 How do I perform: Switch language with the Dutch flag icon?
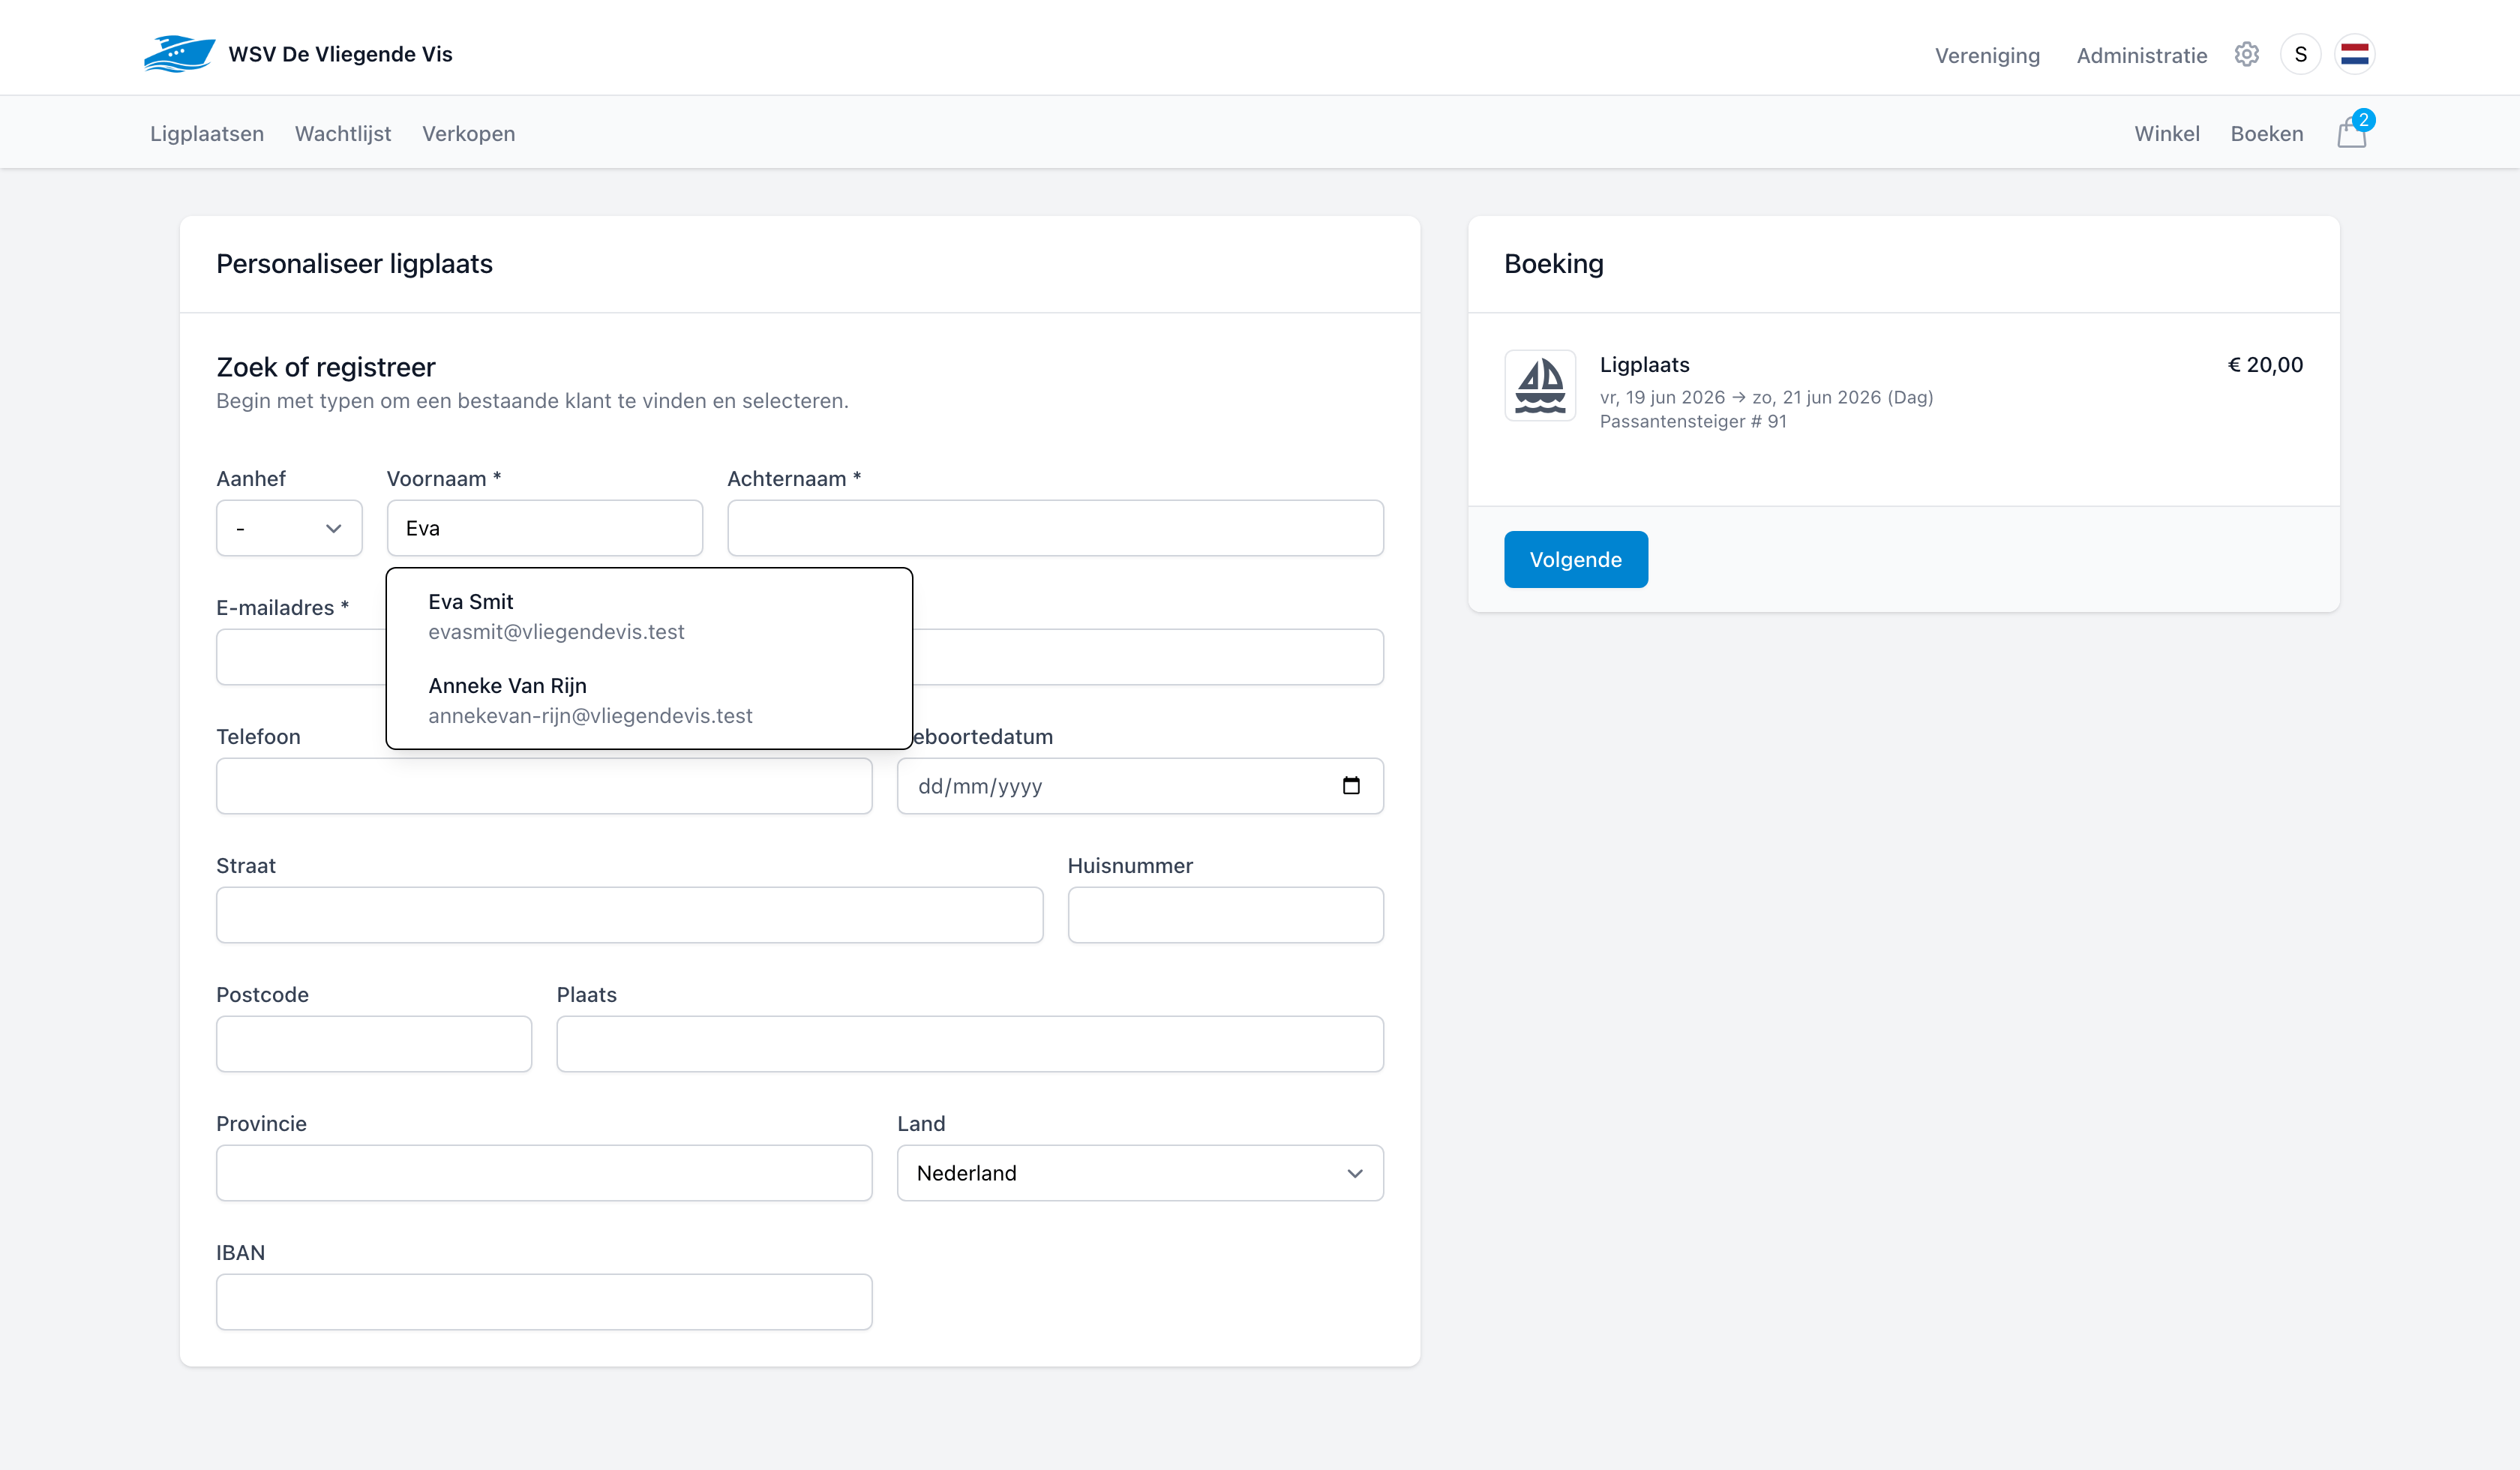(2354, 54)
